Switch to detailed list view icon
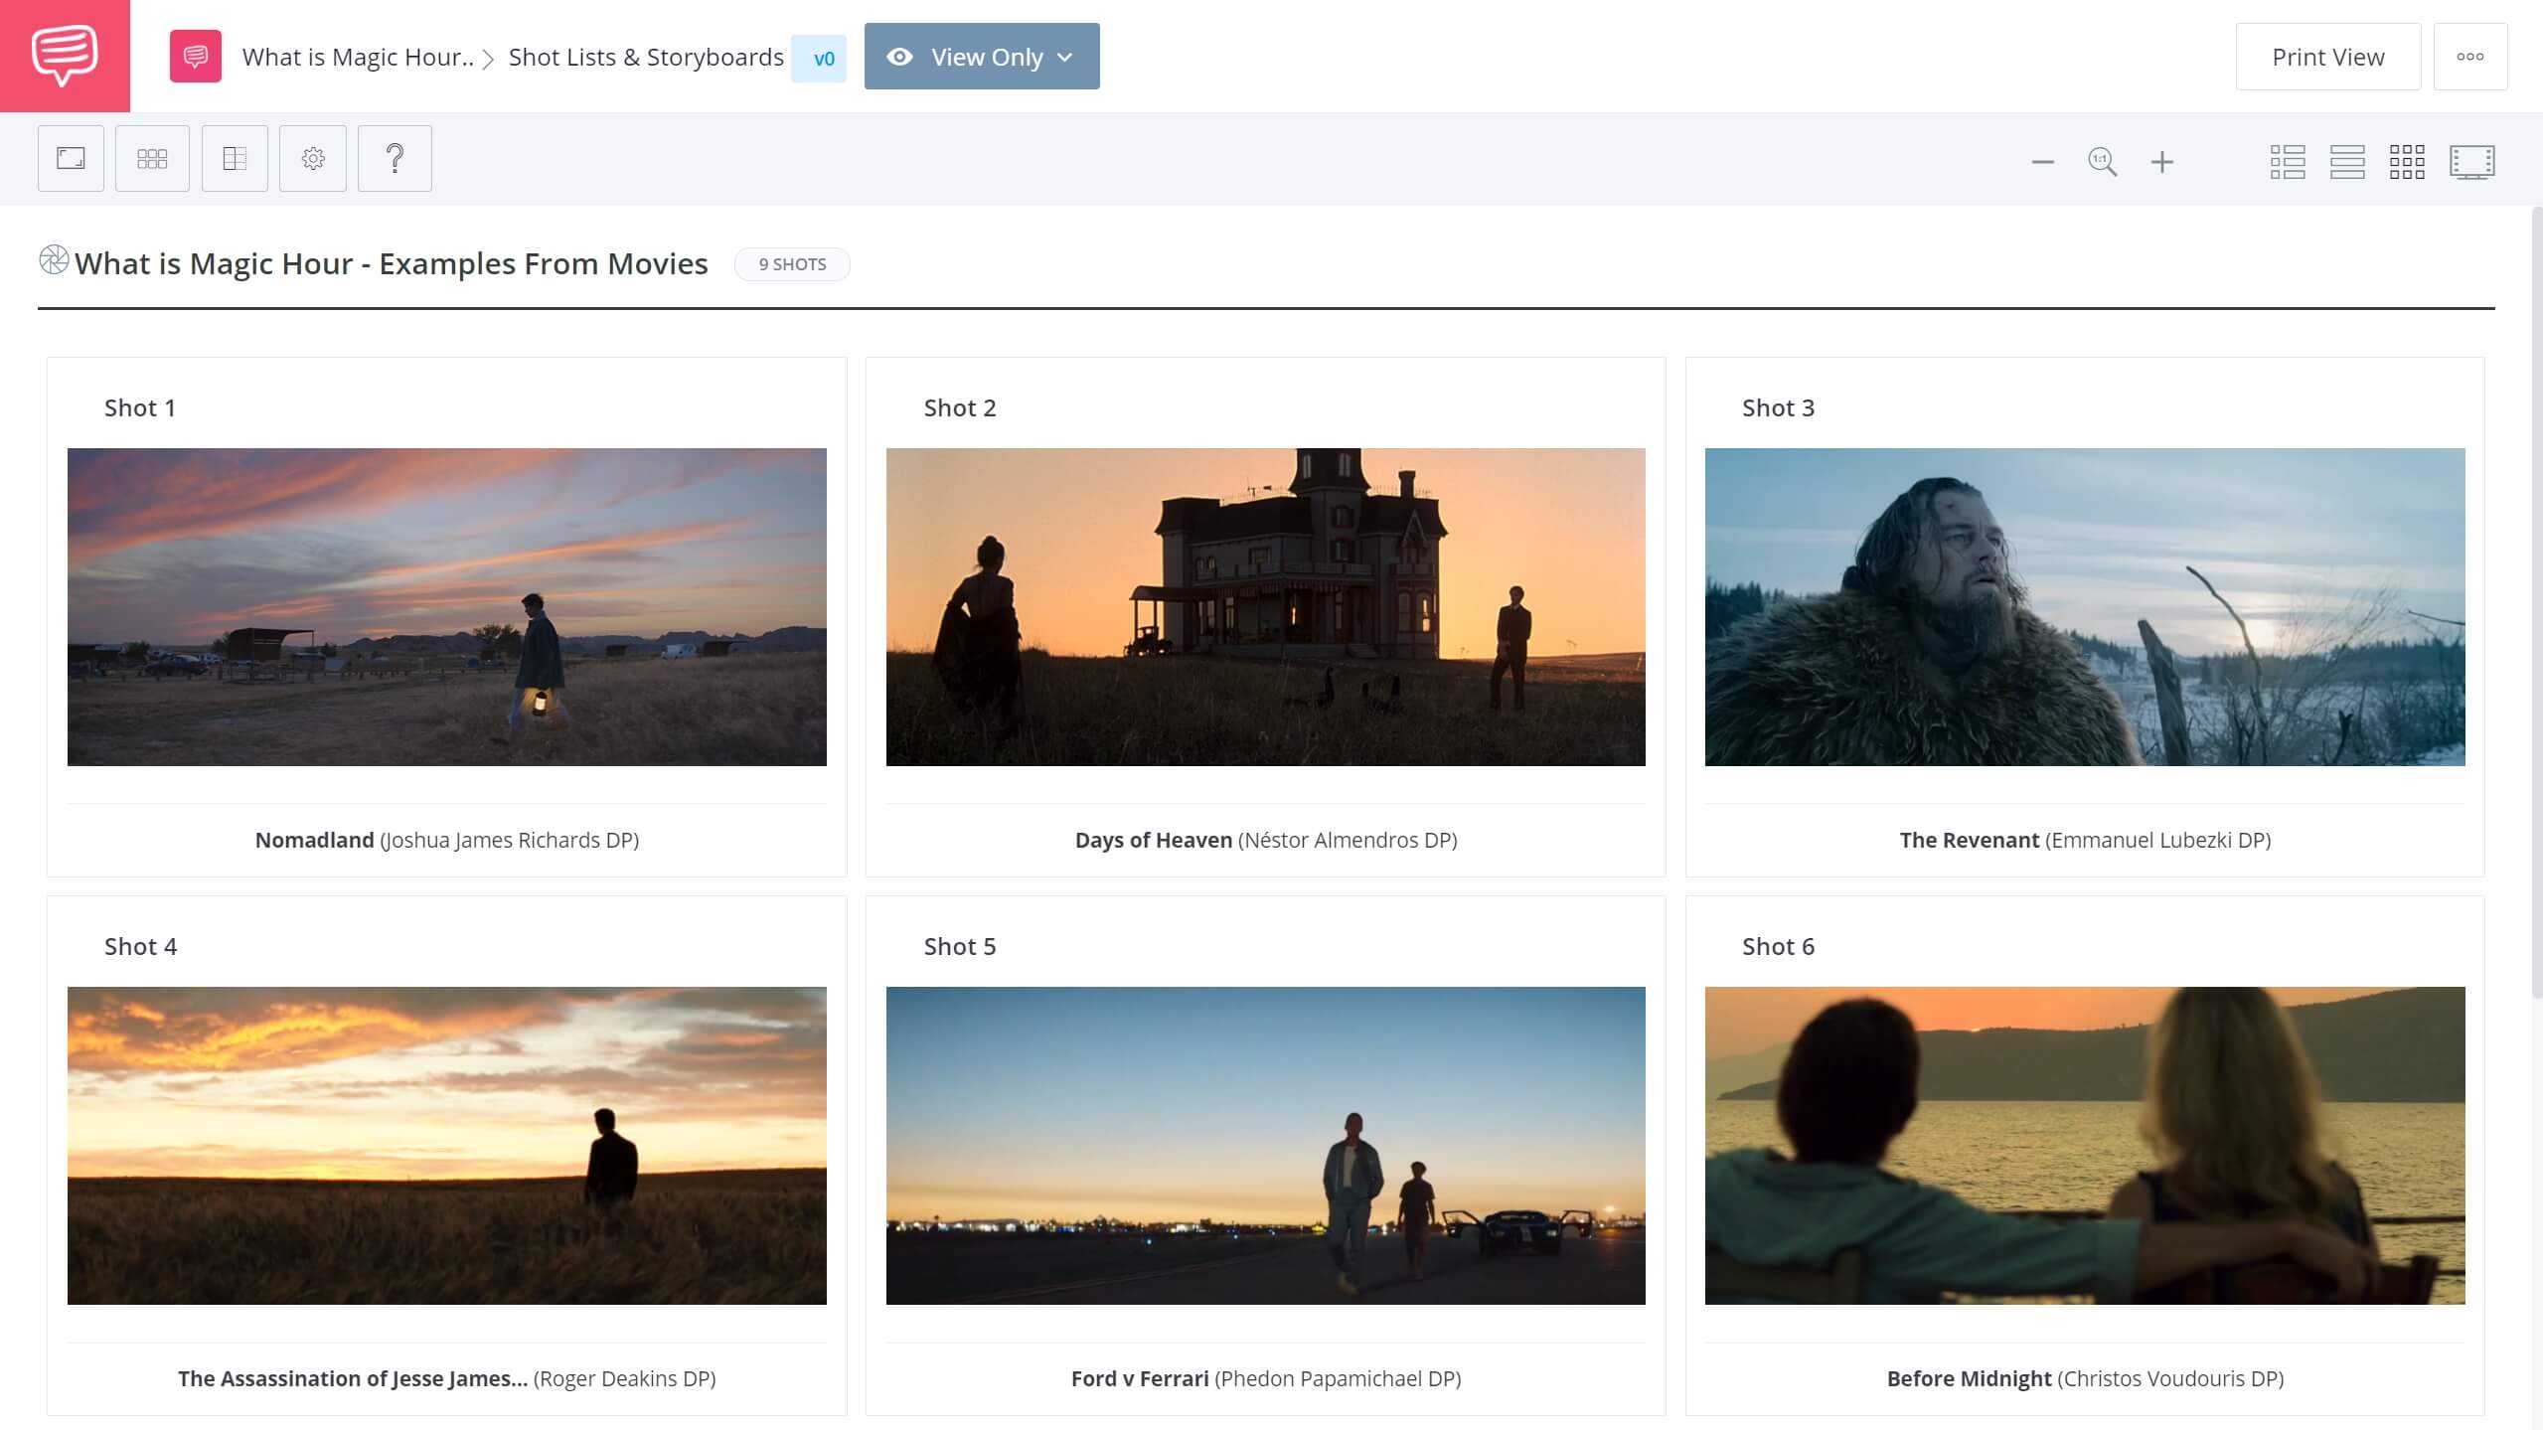 2287,161
